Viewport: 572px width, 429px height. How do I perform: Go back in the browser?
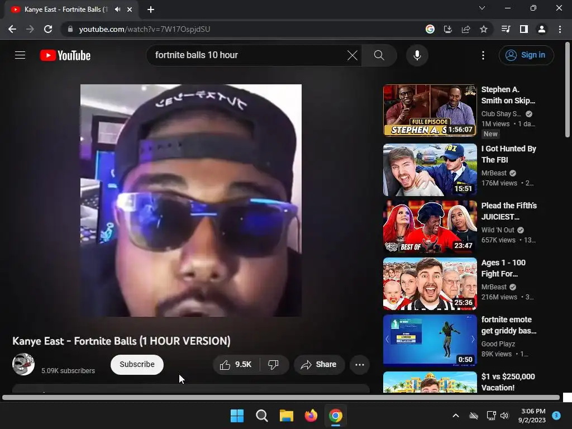coord(12,29)
